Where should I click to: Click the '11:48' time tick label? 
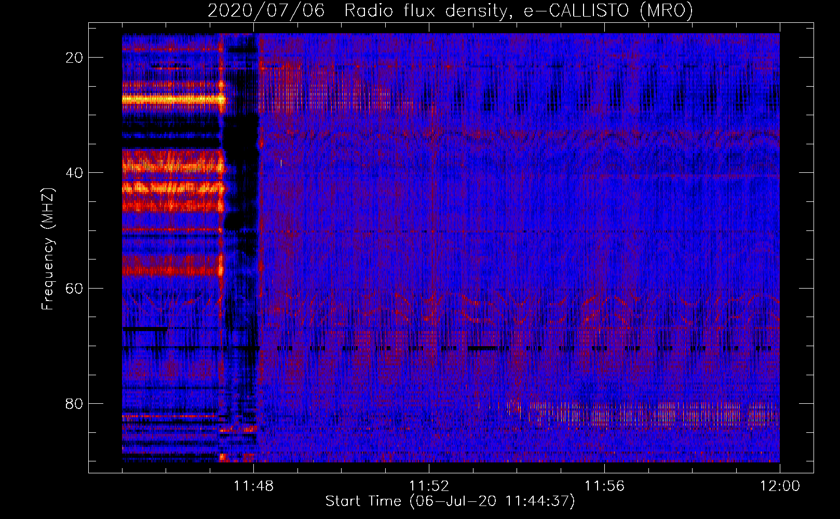(x=254, y=486)
